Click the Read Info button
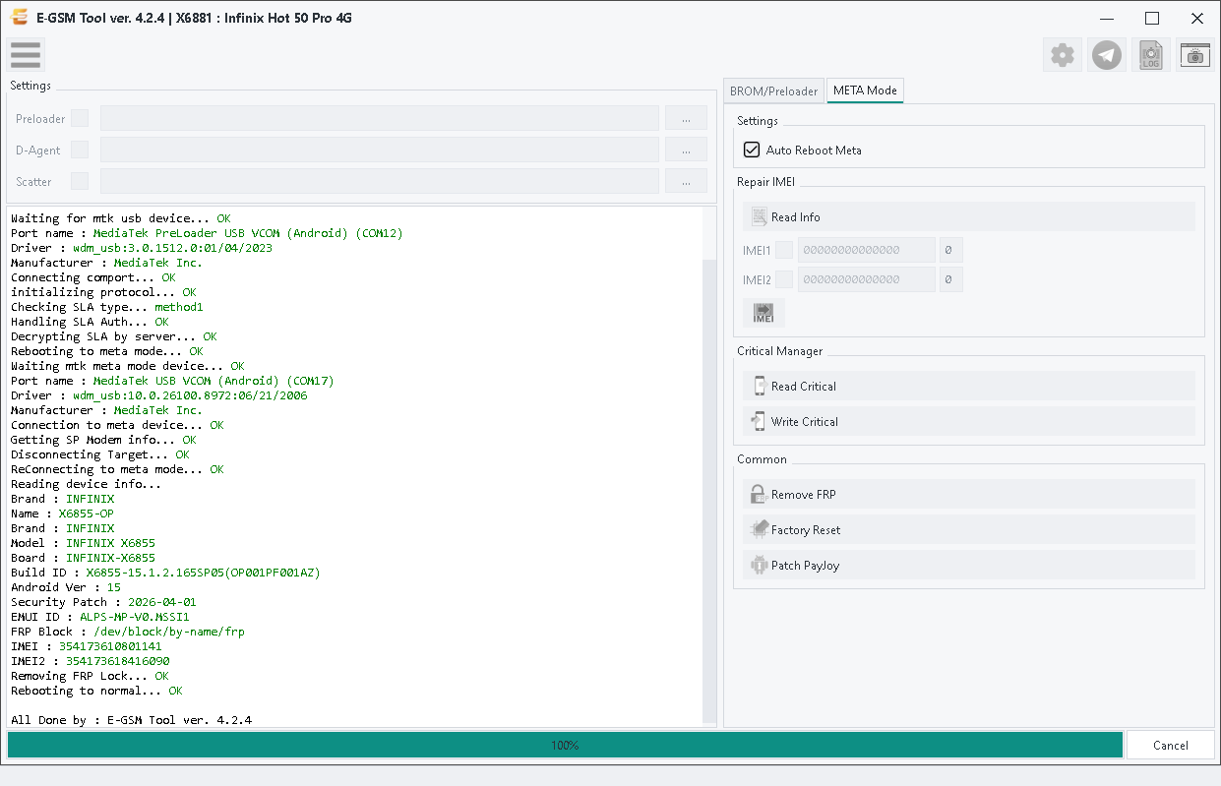Viewport: 1221px width, 786px height. (969, 216)
